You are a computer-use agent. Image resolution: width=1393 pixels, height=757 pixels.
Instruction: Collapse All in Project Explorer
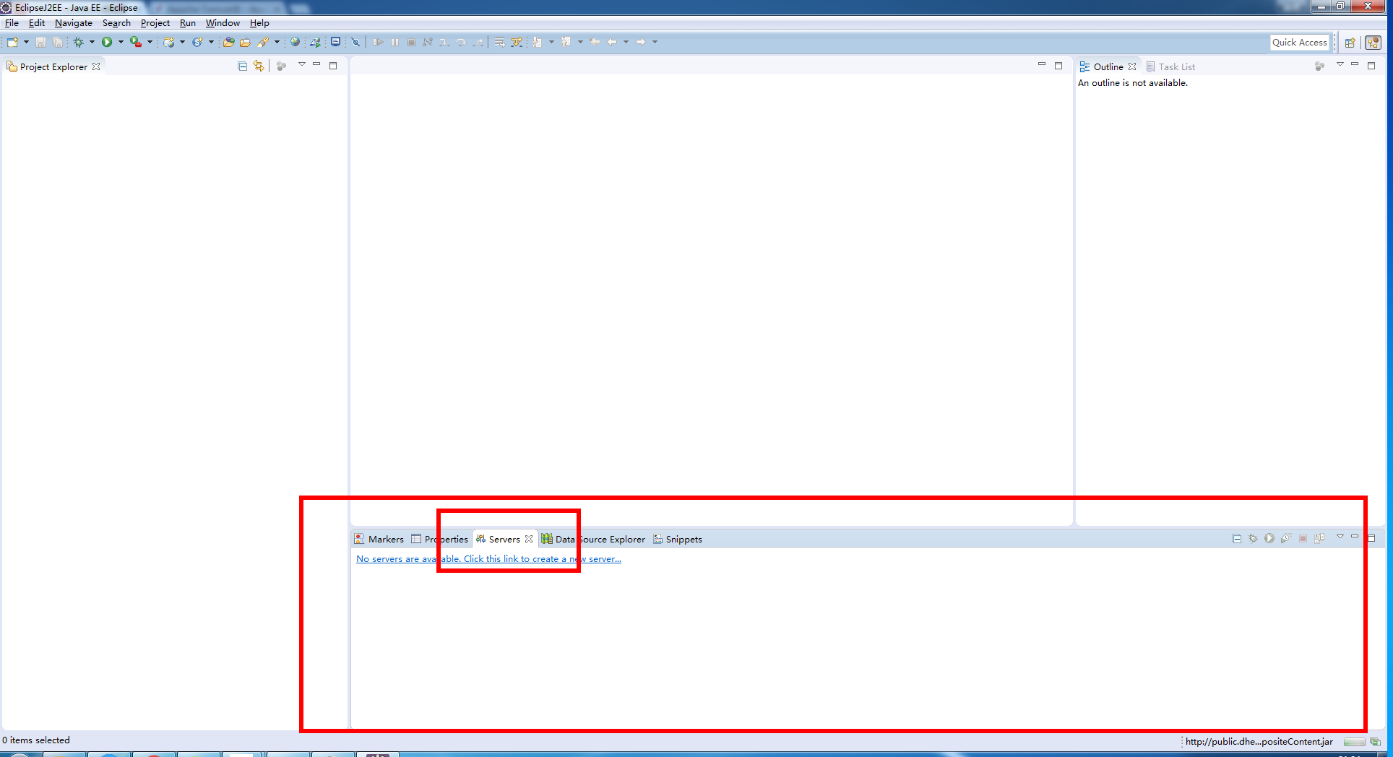pos(243,66)
